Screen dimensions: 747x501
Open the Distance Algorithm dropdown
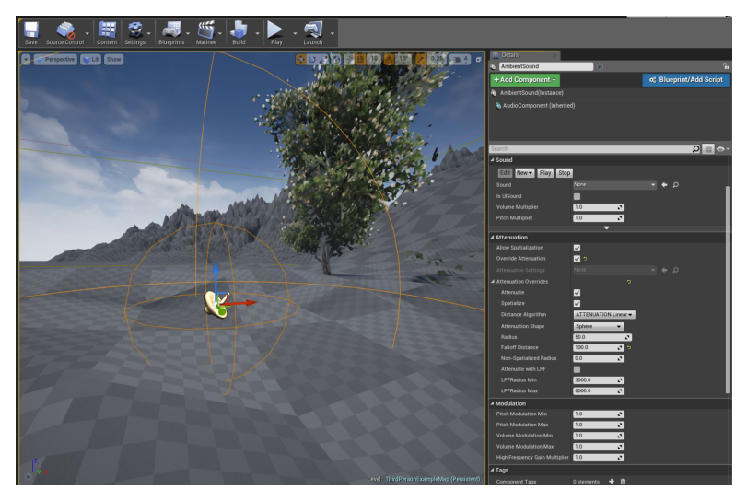(x=604, y=314)
